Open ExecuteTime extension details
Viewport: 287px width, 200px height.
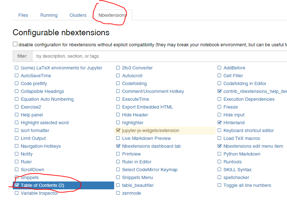coord(135,99)
